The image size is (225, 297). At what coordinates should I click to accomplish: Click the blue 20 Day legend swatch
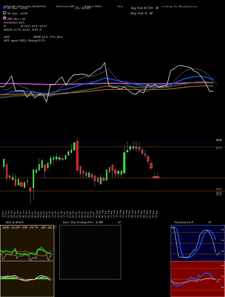[4, 8]
